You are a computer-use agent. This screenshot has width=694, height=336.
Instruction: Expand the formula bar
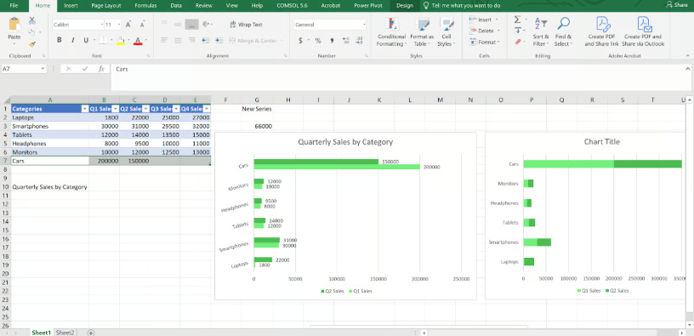[x=688, y=69]
